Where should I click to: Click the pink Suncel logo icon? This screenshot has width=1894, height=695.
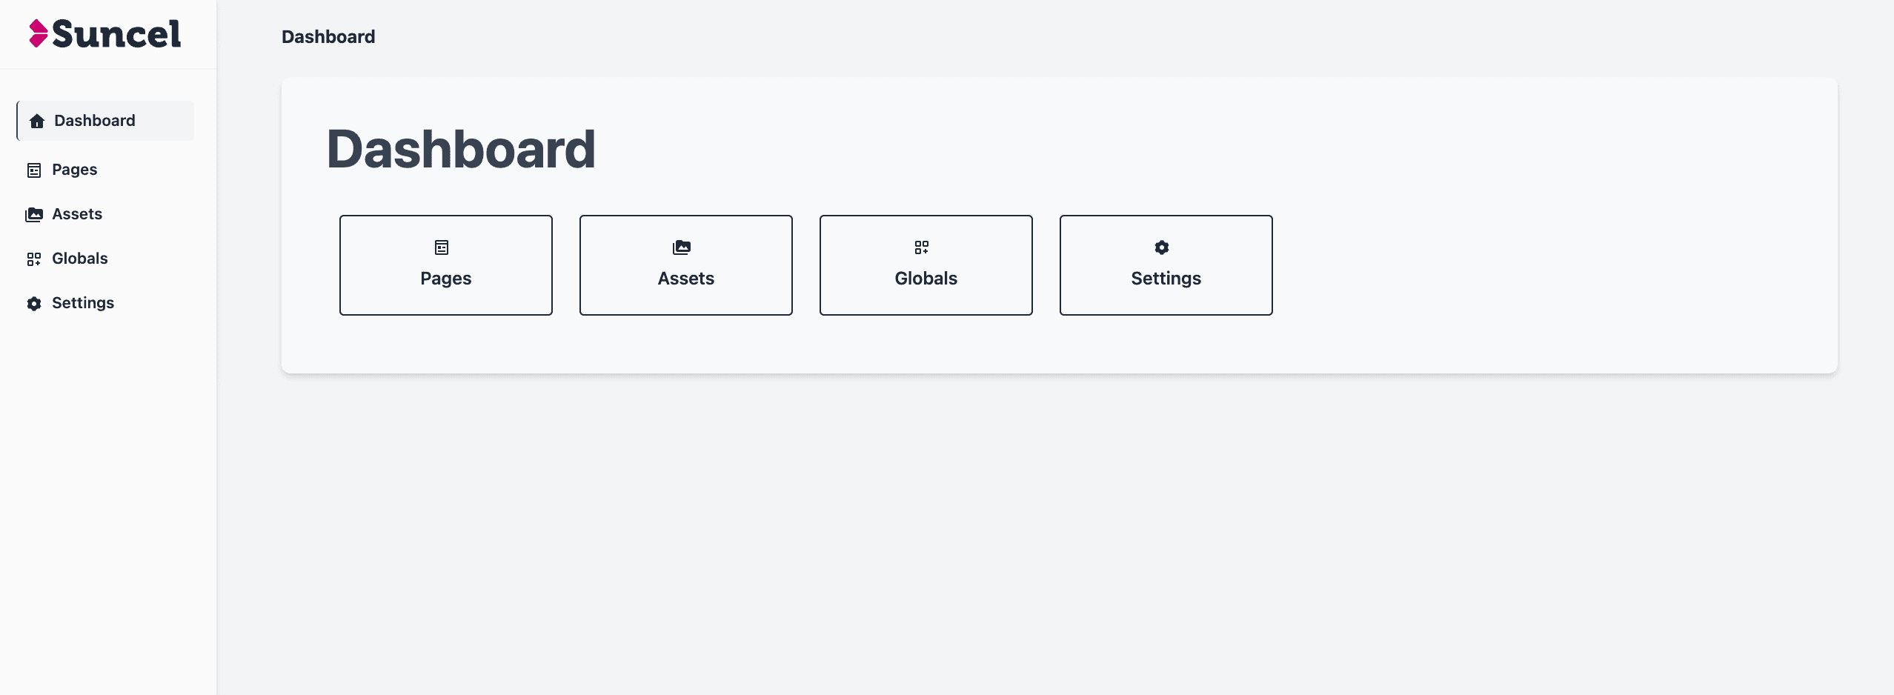pos(39,33)
